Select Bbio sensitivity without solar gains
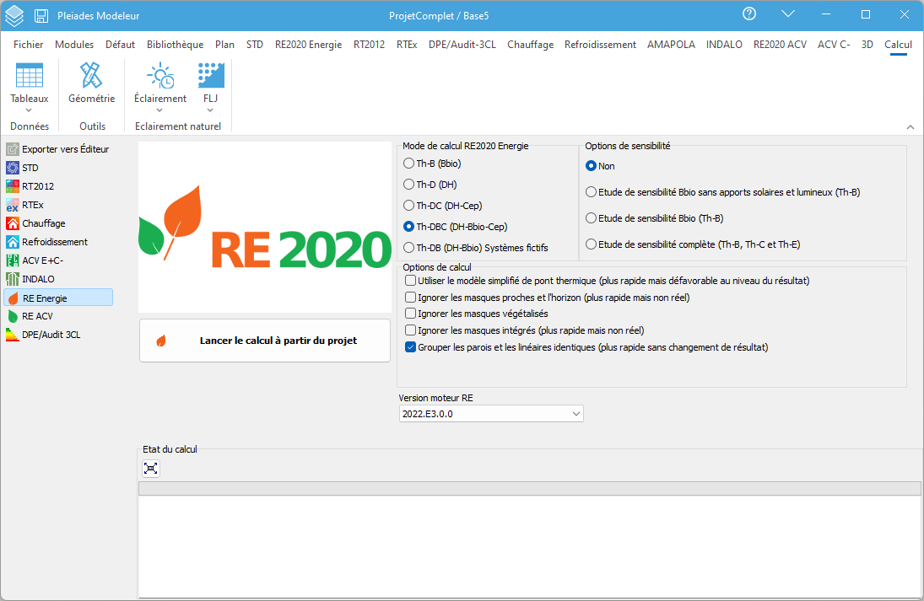The width and height of the screenshot is (924, 601). coord(722,192)
